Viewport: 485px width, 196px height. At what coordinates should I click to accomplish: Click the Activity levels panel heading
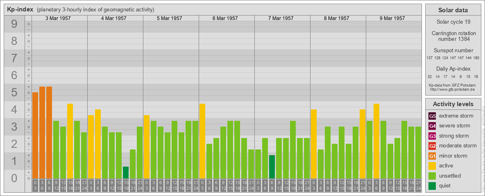pyautogui.click(x=453, y=104)
